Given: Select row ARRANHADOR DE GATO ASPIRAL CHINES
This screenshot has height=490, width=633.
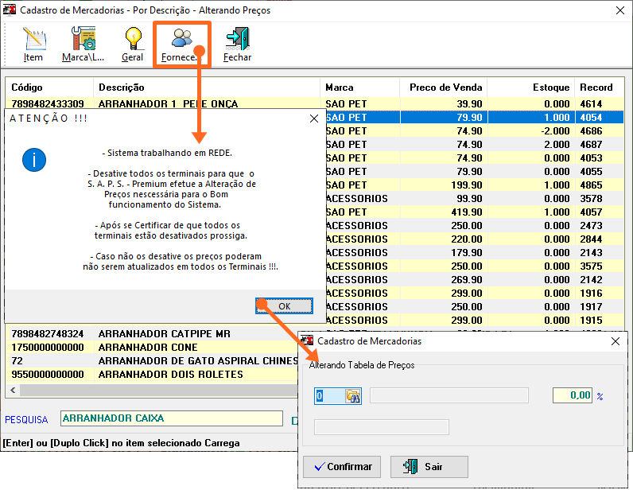Looking at the screenshot, I should click(x=152, y=360).
